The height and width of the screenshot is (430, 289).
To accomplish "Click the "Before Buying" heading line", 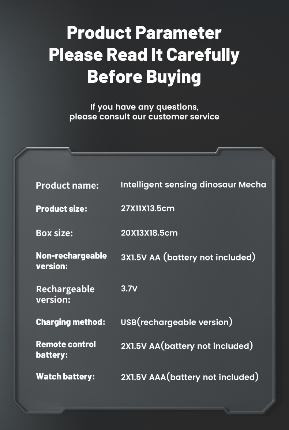I will [x=144, y=77].
